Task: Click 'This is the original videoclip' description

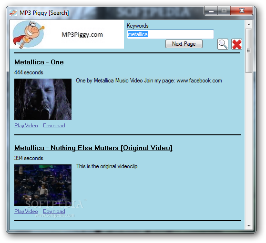Action: tap(107, 166)
